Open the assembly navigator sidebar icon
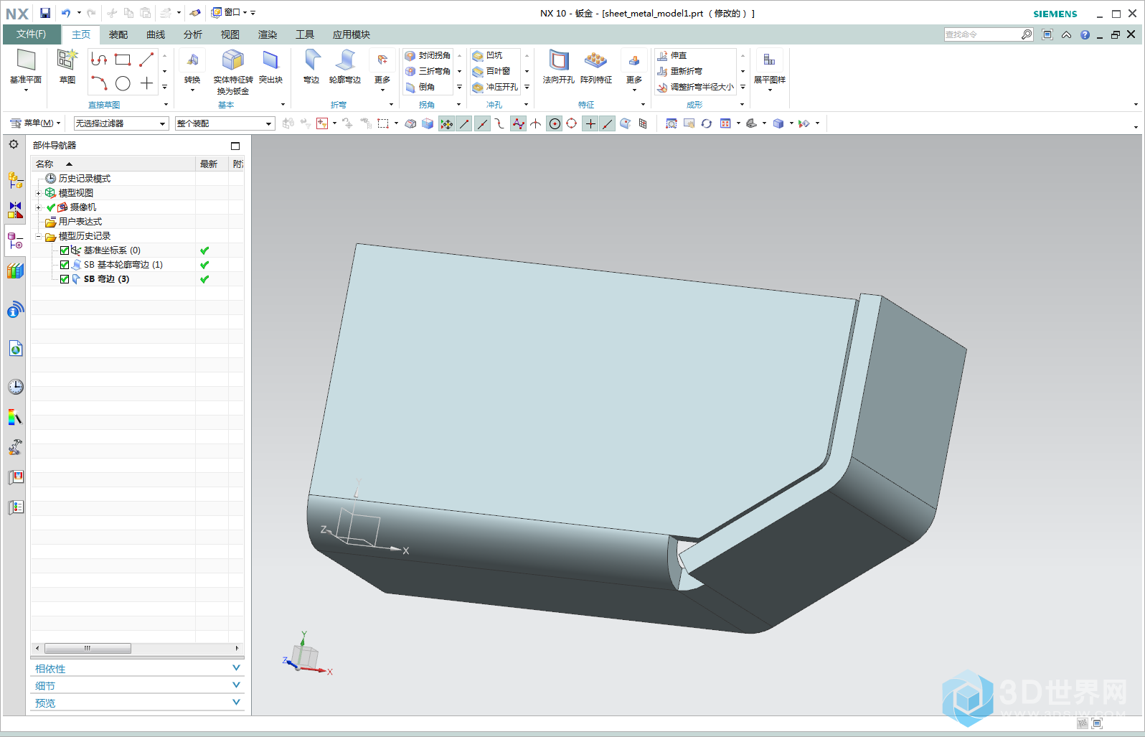Viewport: 1145px width, 737px height. coord(15,179)
